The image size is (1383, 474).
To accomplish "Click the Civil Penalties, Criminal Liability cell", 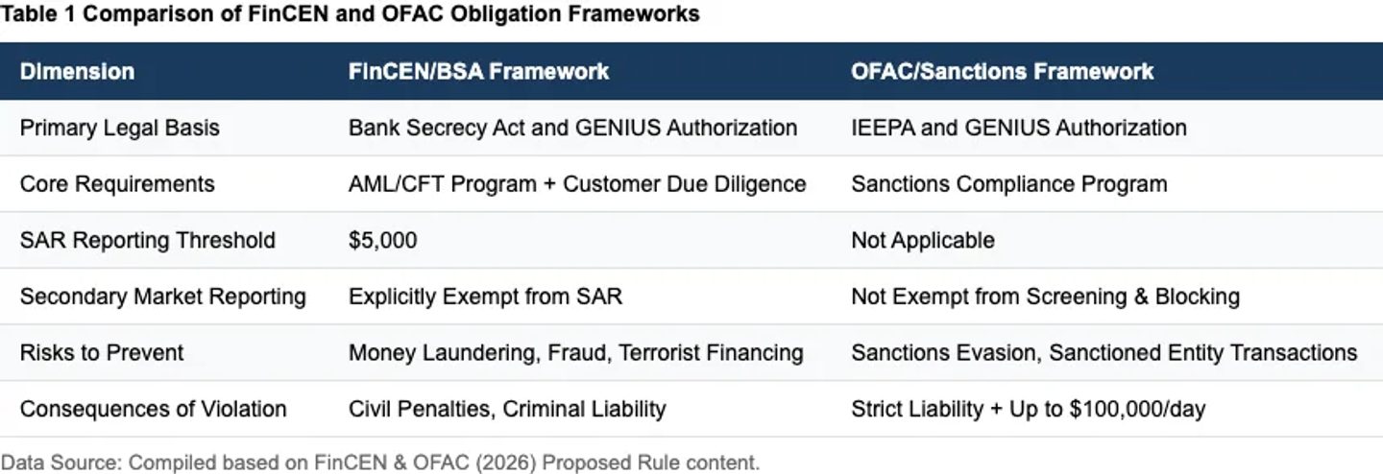I will click(507, 409).
